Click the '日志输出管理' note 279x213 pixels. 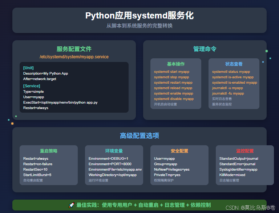[229, 180]
